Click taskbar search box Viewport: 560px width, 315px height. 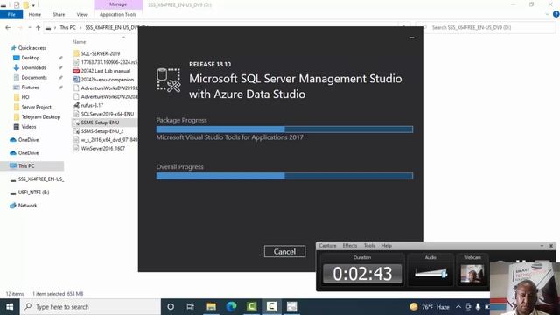pyautogui.click(x=90, y=307)
